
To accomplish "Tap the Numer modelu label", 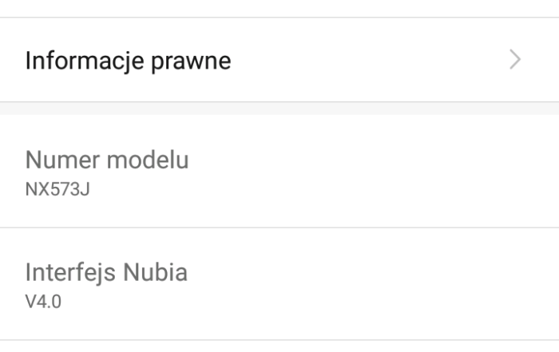I will tap(107, 160).
